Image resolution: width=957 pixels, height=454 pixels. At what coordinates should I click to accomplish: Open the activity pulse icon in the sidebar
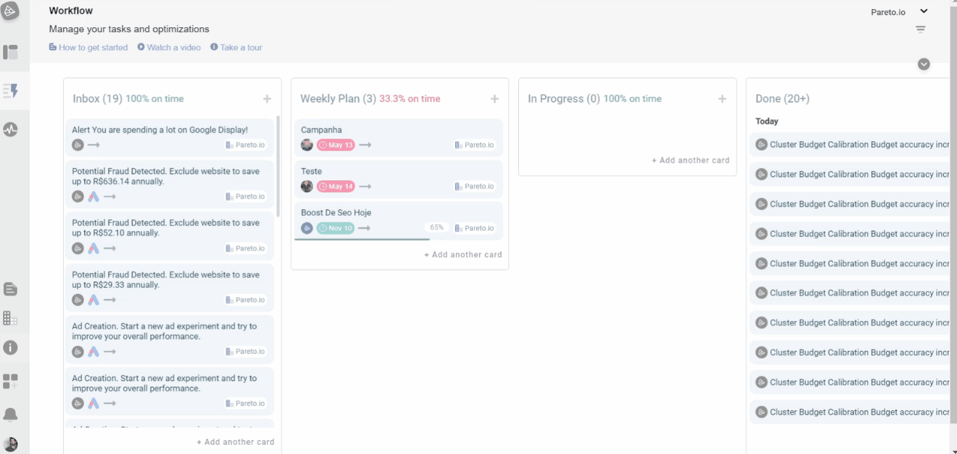10,129
